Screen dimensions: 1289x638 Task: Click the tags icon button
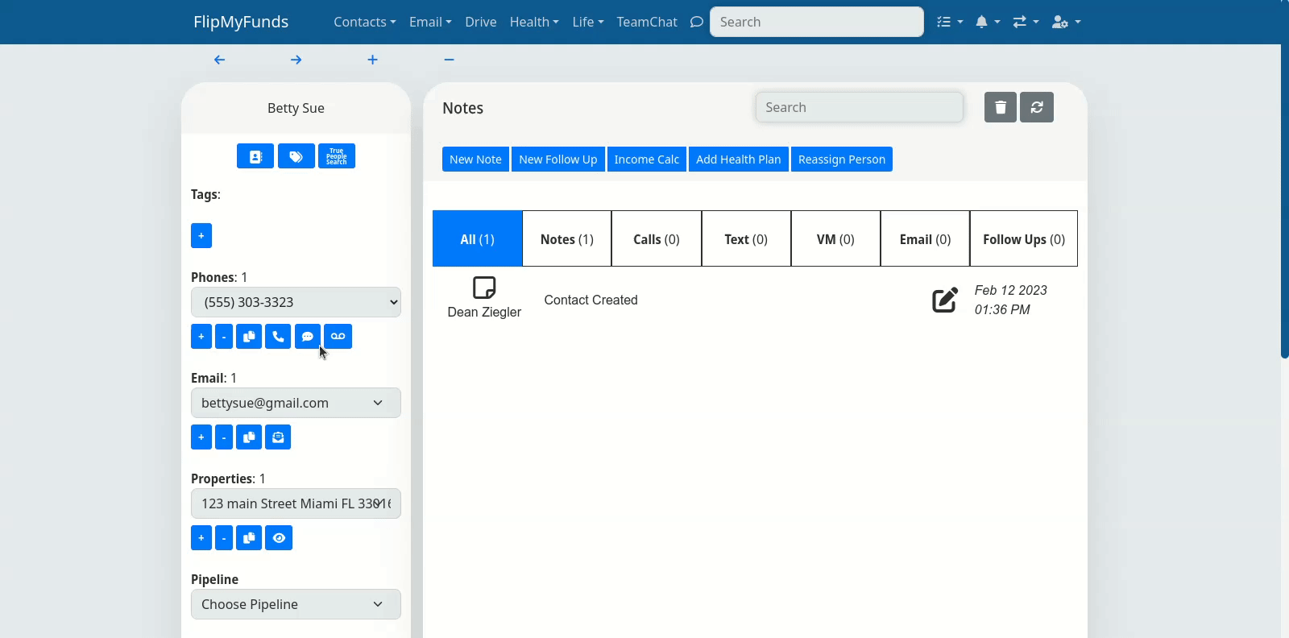(x=296, y=156)
